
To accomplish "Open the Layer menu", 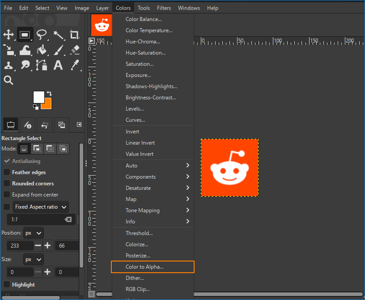I will (x=102, y=8).
